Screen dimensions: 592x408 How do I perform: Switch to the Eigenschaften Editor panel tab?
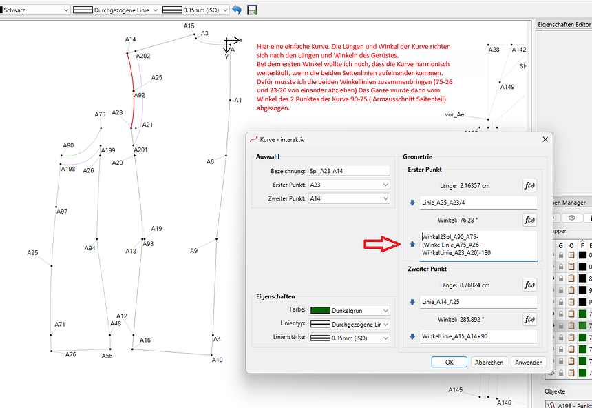point(563,24)
